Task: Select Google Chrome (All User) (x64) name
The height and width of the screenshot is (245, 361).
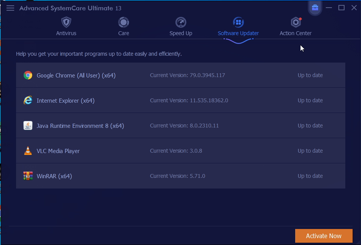Action: (76, 76)
